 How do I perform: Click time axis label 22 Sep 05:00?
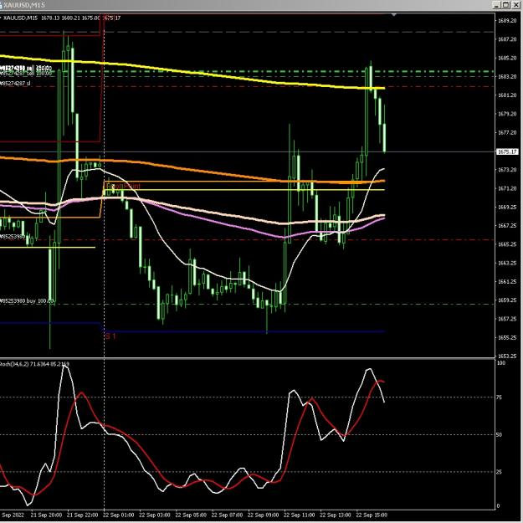191,515
